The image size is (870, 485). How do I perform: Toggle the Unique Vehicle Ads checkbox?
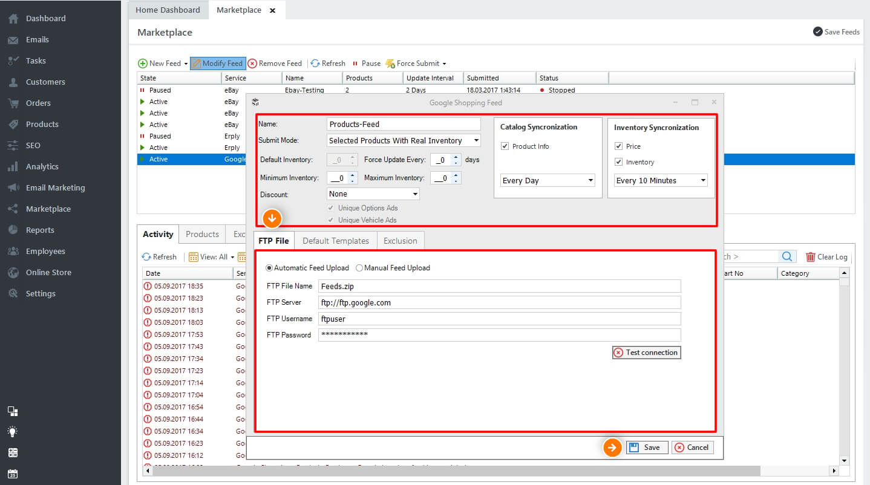tap(330, 220)
